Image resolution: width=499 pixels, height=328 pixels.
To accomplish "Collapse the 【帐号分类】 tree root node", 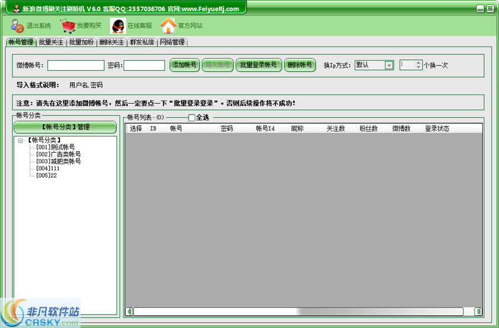I will 21,140.
